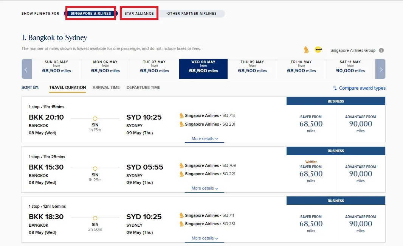Open the Compare award types link

coord(362,88)
